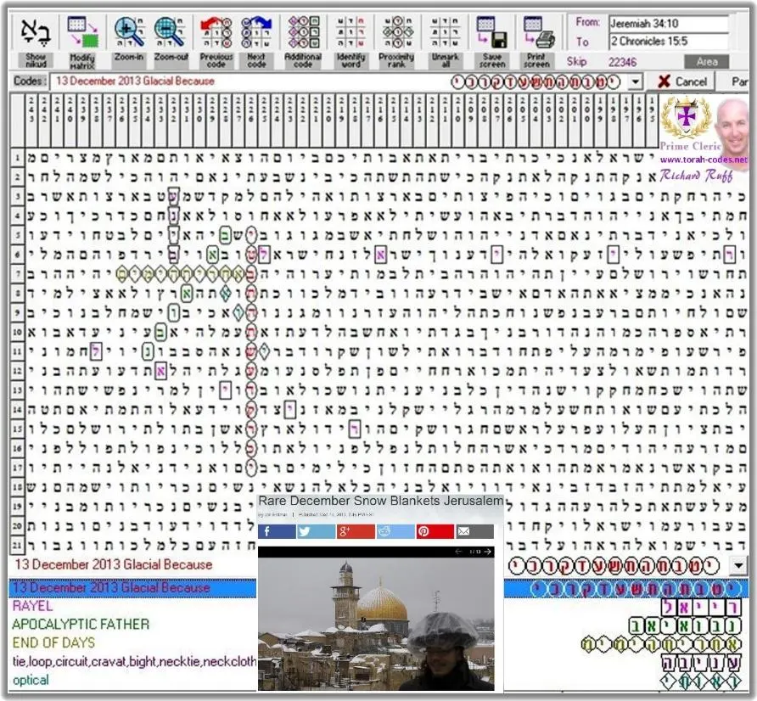Screen dimensions: 757x701
Task: Activate the Identify word tool
Action: [x=350, y=32]
